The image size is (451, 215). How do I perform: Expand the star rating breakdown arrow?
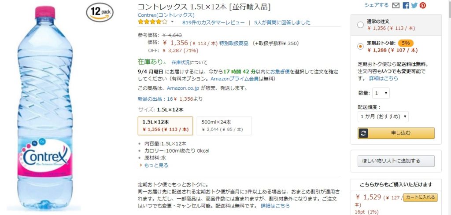point(172,22)
